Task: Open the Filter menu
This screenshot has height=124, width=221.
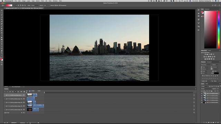Action: (42, 1)
